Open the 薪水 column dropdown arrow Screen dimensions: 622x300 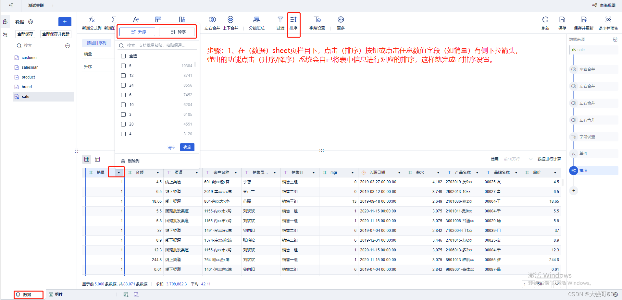click(438, 173)
